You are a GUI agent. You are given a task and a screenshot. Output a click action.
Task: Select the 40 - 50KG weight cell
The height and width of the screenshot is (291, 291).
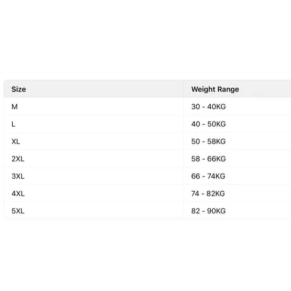click(x=208, y=124)
